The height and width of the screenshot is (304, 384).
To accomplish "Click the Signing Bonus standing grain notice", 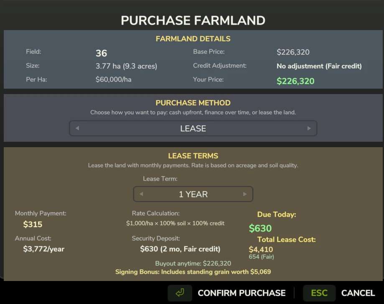I will [x=193, y=272].
